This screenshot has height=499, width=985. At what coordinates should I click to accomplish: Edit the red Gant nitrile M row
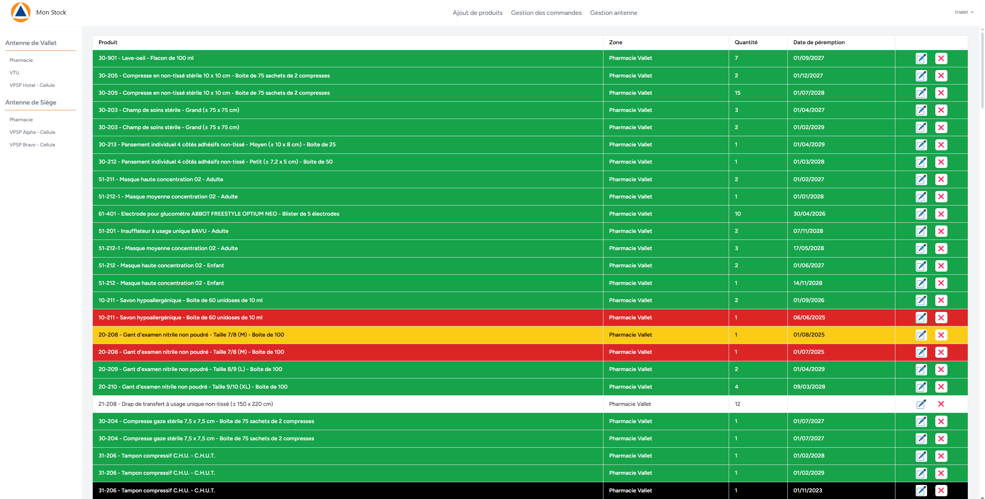click(x=921, y=352)
